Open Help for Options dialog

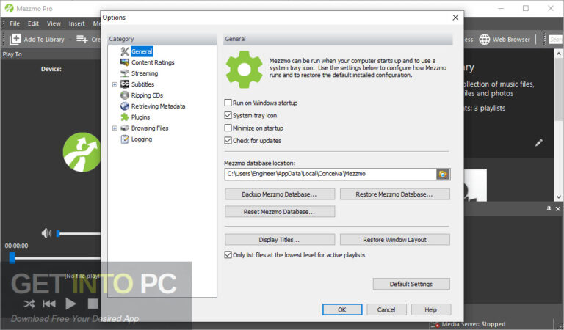click(430, 309)
